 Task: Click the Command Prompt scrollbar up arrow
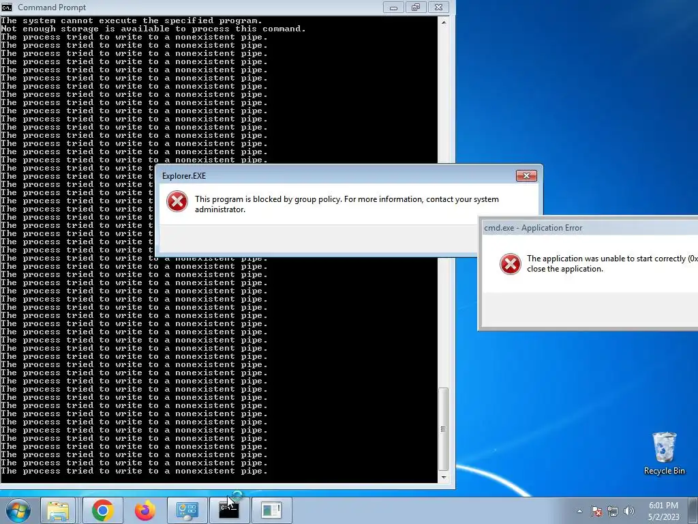(443, 22)
